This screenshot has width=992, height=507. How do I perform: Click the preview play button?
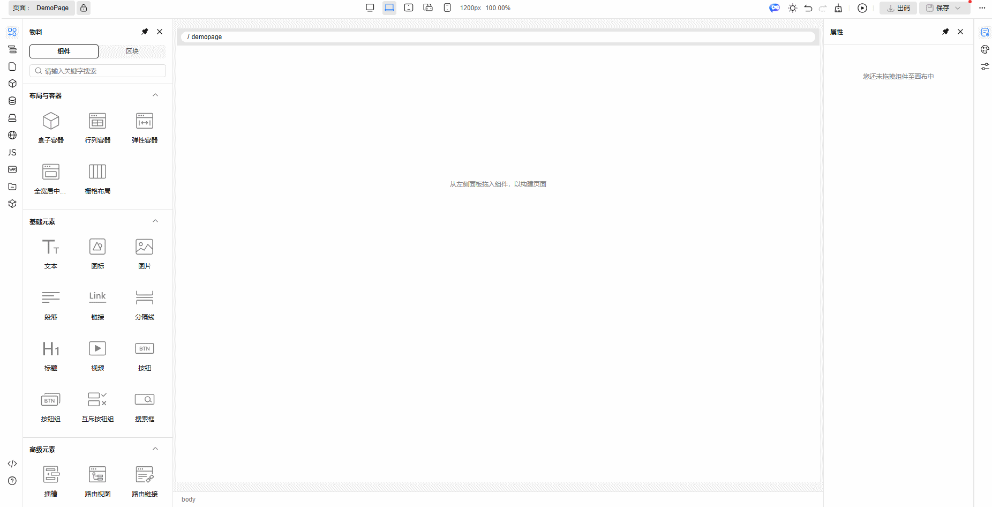click(862, 8)
